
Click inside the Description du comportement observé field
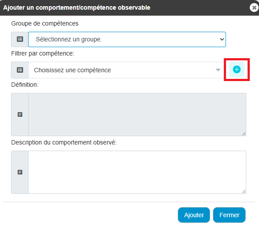pos(137,172)
